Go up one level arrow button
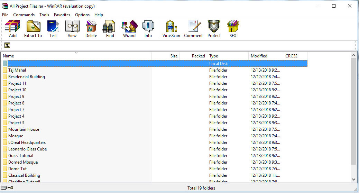The width and height of the screenshot is (359, 193). coord(7,45)
